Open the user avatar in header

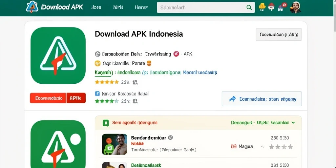[296, 7]
